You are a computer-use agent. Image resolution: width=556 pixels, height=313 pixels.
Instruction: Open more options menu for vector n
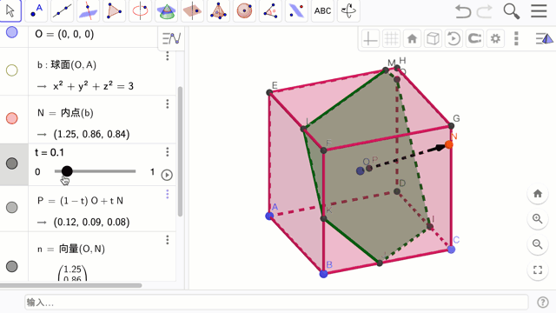pos(168,240)
